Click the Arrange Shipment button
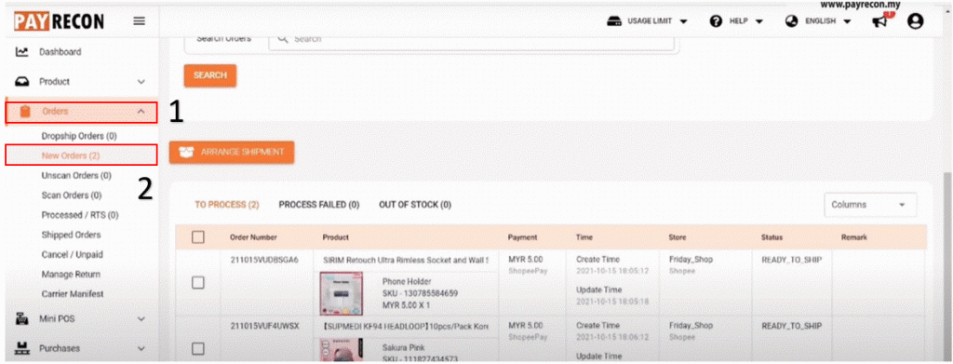Image resolution: width=953 pixels, height=364 pixels. coord(232,153)
